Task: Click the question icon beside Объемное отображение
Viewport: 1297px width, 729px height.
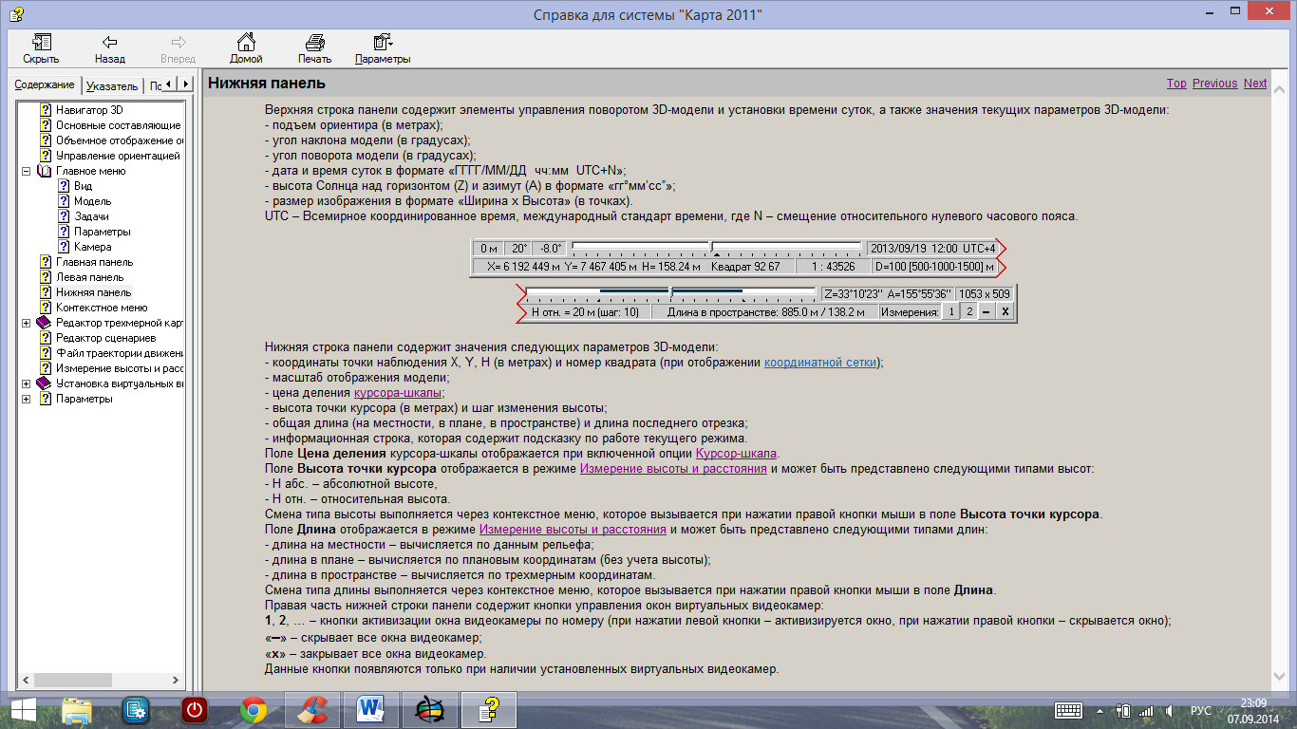Action: click(x=46, y=140)
